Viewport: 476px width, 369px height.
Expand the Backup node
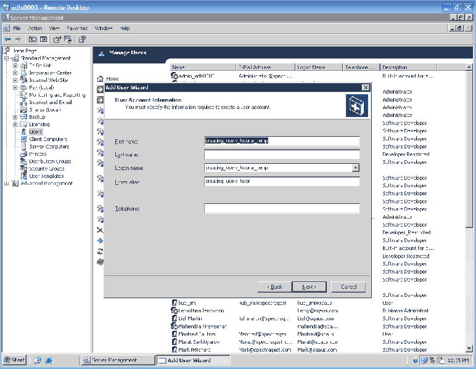coord(15,117)
